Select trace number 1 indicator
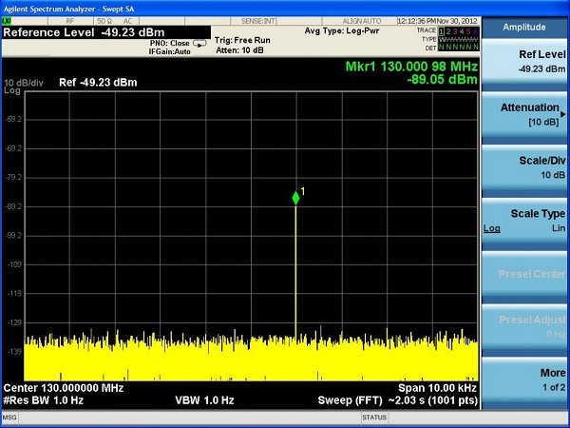Viewport: 570px width, 428px height. pos(442,31)
